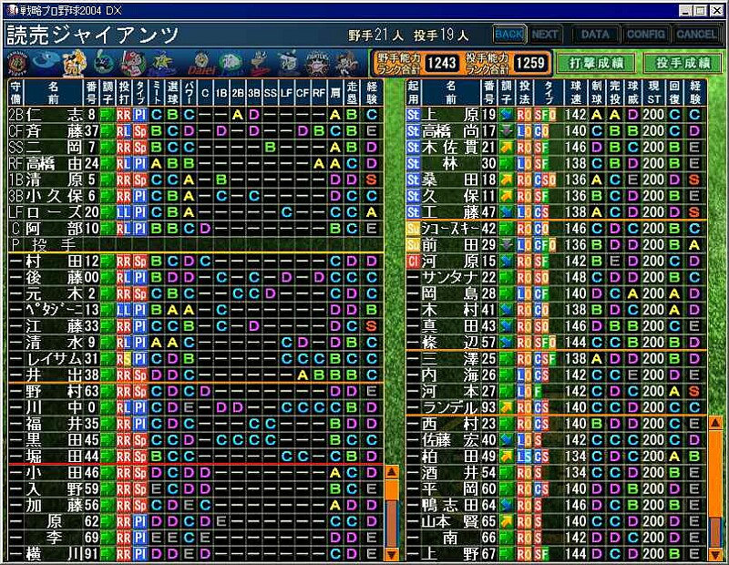Select the Orix BlueWave team logo

(x=347, y=63)
